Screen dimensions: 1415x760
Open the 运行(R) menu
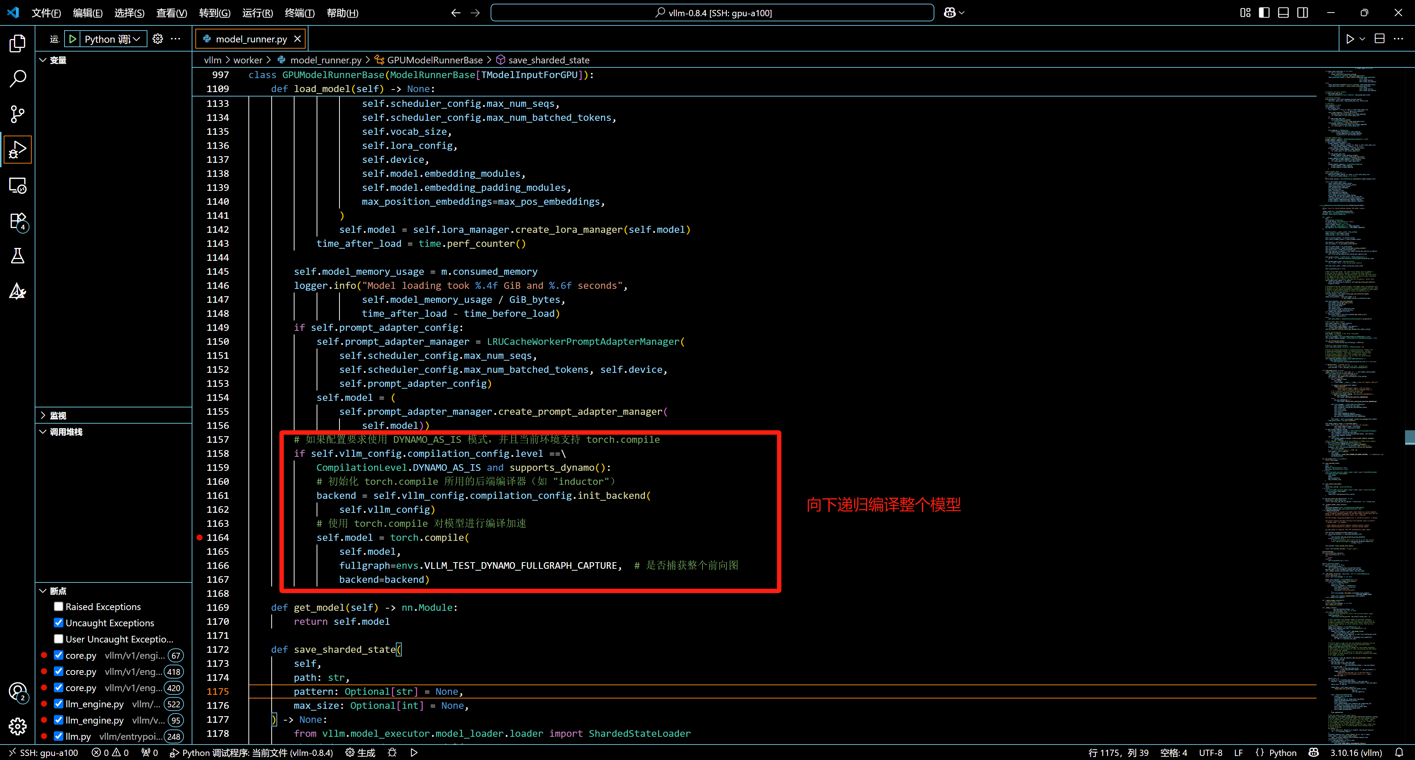click(258, 13)
